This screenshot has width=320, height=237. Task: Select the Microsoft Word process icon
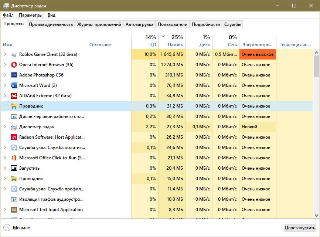[x=14, y=85]
